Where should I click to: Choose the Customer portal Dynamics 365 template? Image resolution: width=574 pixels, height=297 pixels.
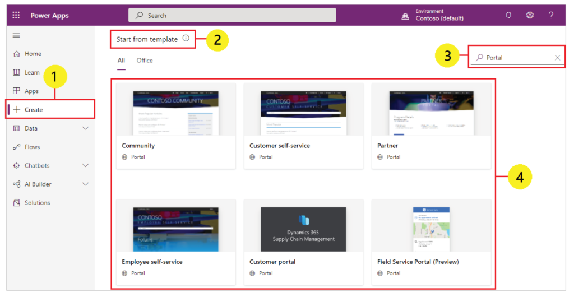pyautogui.click(x=303, y=229)
